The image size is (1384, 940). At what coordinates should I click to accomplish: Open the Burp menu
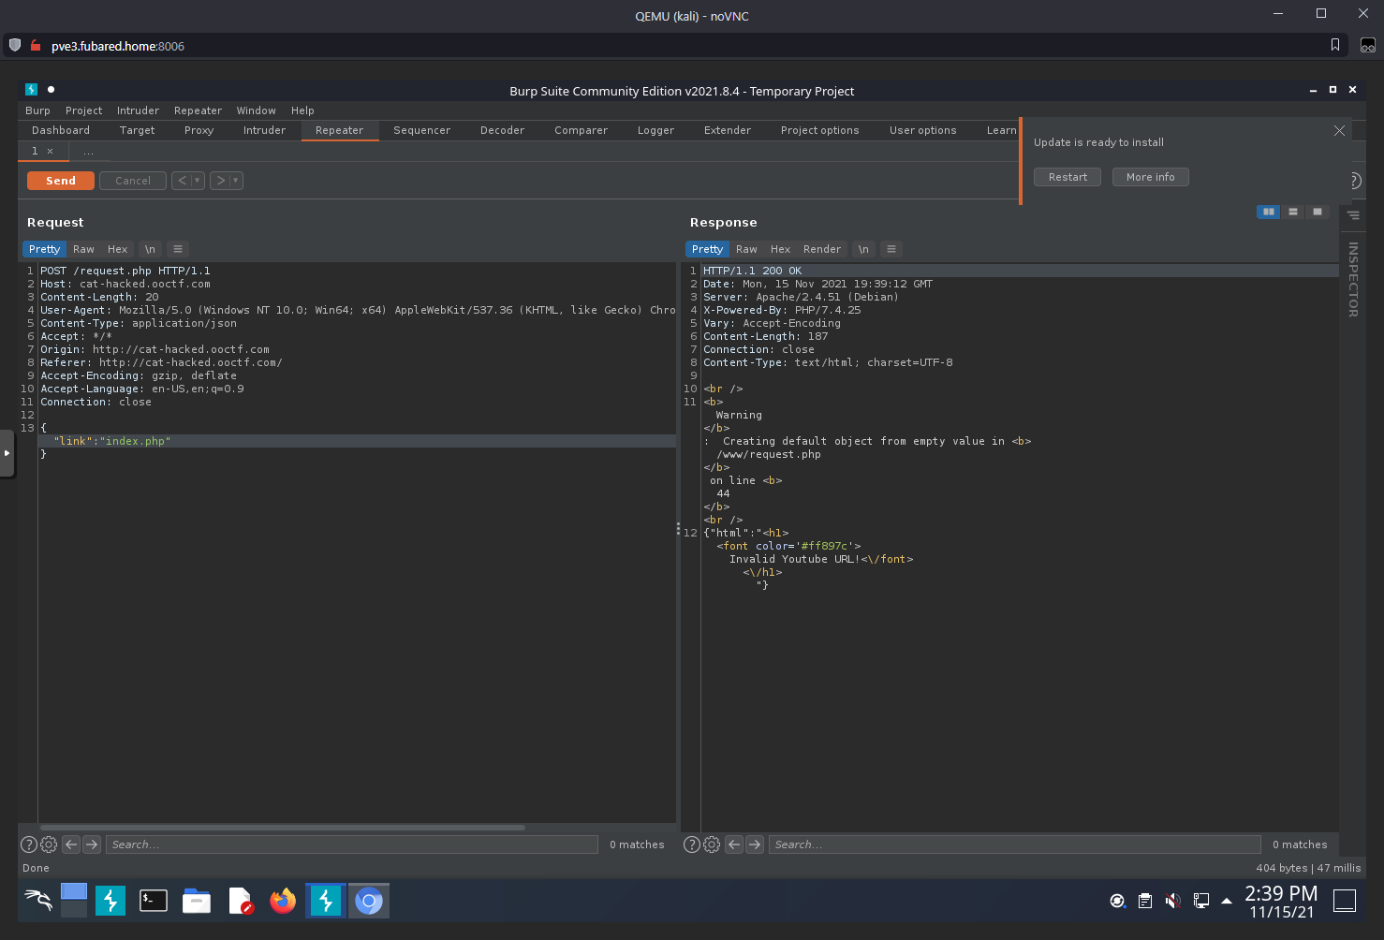pyautogui.click(x=37, y=110)
